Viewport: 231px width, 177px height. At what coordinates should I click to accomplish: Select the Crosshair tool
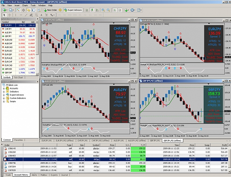point(10,15)
